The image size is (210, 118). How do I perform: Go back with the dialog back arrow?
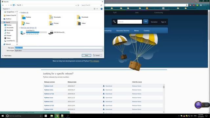point(3,5)
